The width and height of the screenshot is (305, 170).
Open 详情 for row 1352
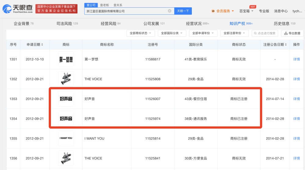click(296, 79)
